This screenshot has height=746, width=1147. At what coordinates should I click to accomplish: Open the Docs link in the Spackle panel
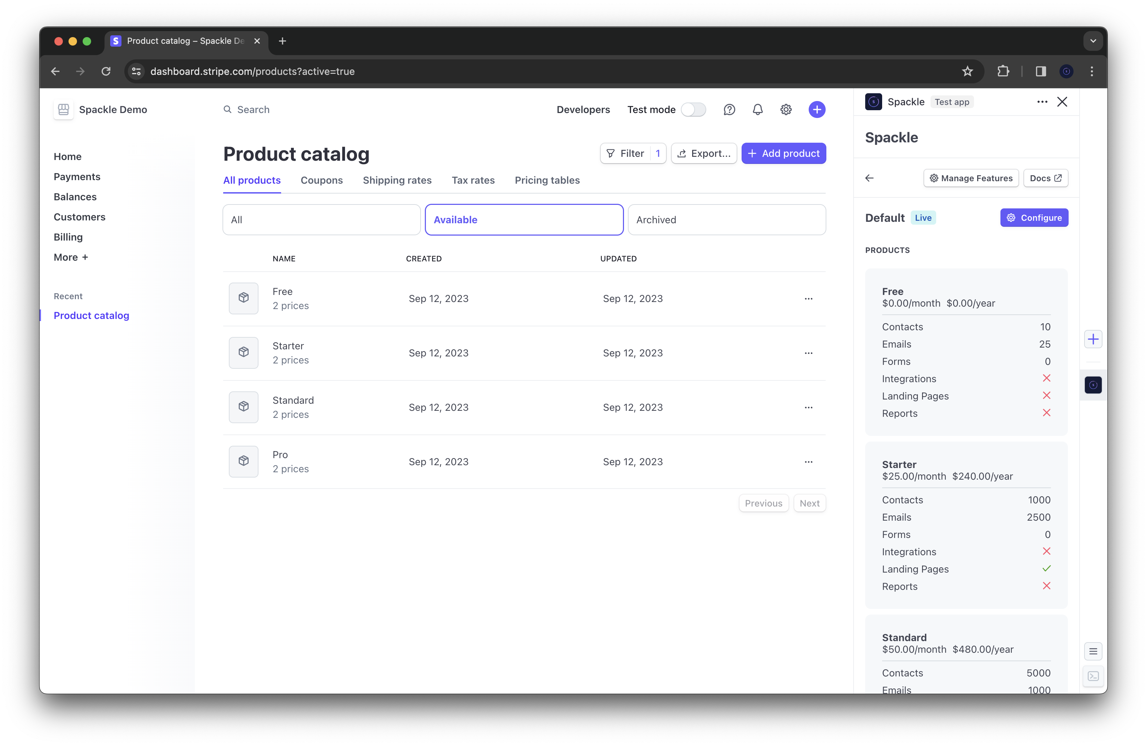coord(1045,178)
